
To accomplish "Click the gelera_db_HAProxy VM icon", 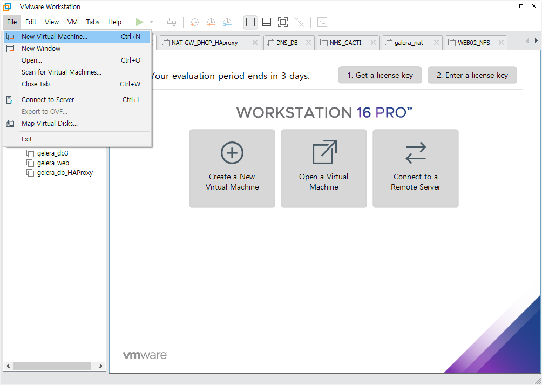I will point(30,173).
